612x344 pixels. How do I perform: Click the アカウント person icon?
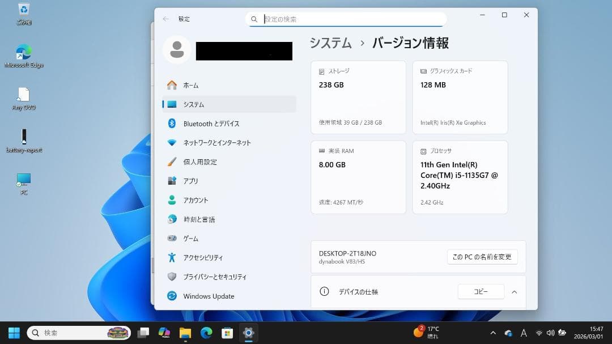(x=172, y=200)
